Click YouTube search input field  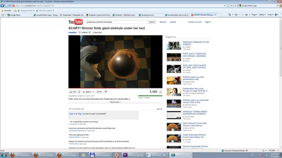(x=117, y=22)
